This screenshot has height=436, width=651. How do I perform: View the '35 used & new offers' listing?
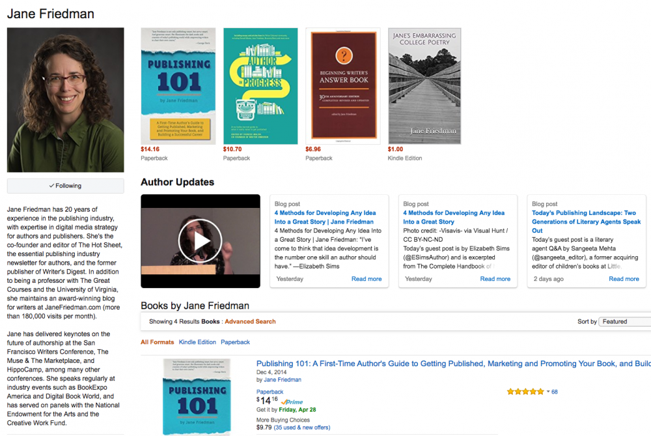coord(301,426)
